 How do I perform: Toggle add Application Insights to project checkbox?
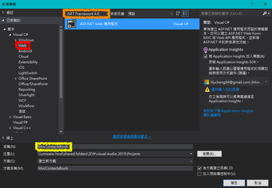tap(206, 56)
